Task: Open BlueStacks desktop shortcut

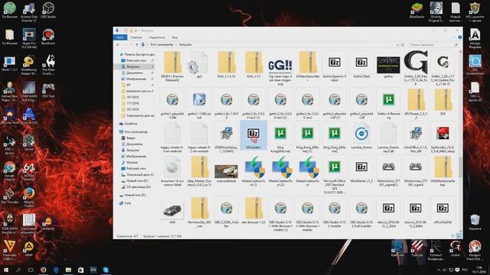Action: (416, 10)
